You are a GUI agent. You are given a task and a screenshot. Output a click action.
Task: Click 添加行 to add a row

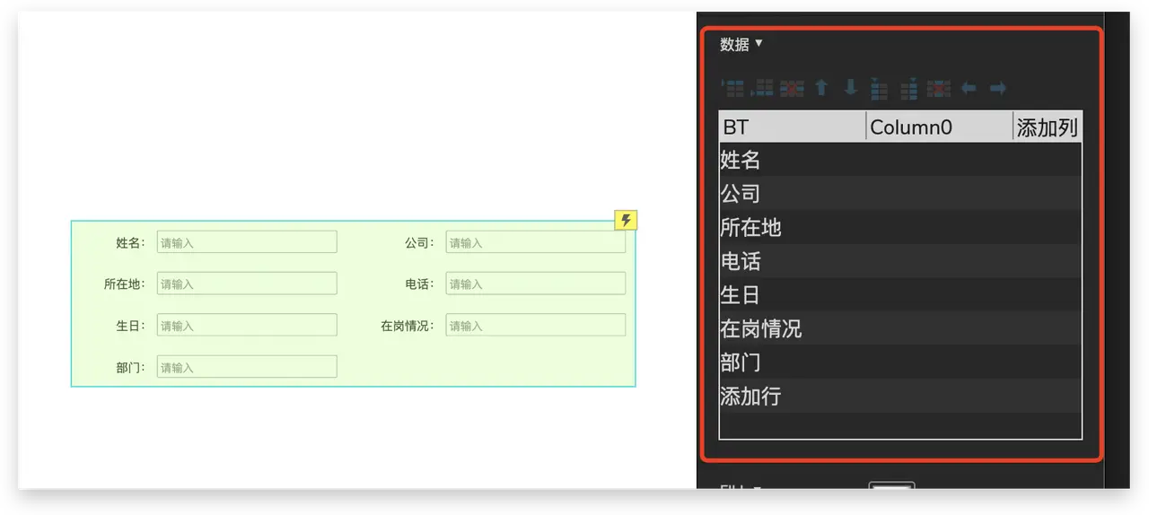coord(750,397)
